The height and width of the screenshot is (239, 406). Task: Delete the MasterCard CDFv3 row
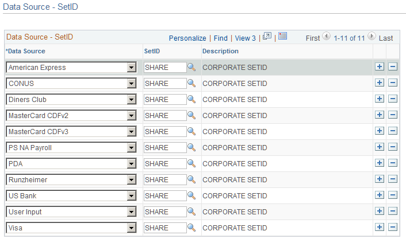coord(393,131)
